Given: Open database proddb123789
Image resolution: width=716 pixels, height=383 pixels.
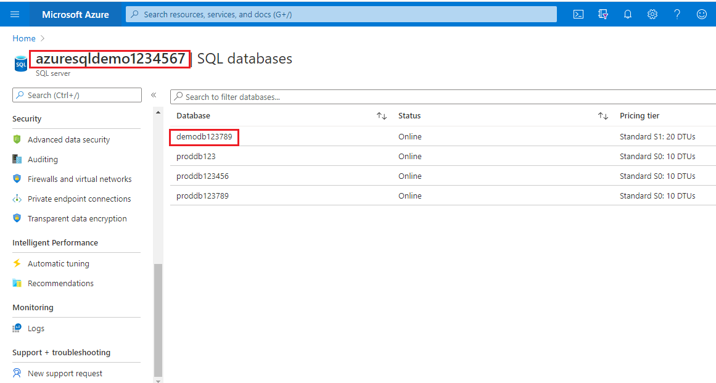Looking at the screenshot, I should (202, 196).
